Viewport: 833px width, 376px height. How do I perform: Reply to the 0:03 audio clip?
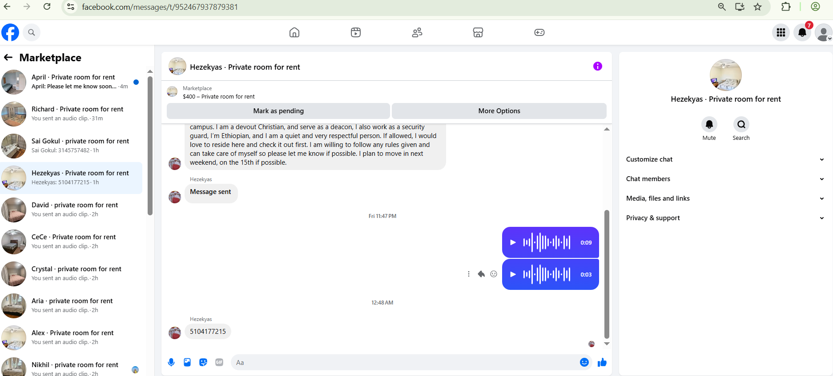pyautogui.click(x=481, y=274)
